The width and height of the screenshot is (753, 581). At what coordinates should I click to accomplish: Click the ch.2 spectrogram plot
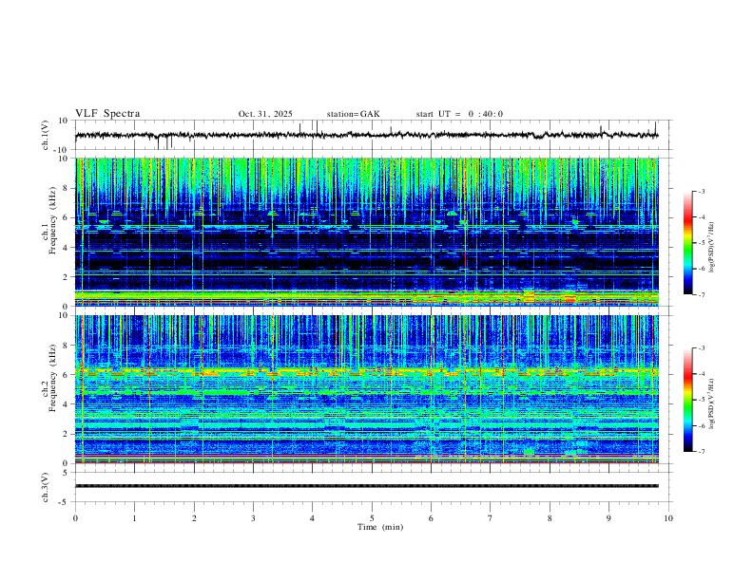(367, 389)
